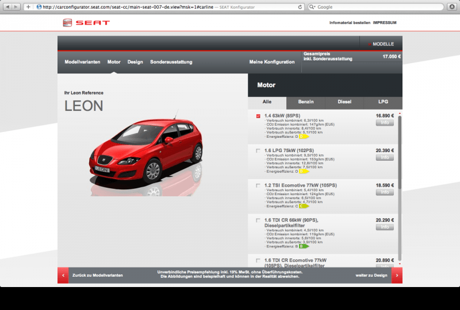Open Modellvarianten step
This screenshot has width=460, height=310.
82,62
